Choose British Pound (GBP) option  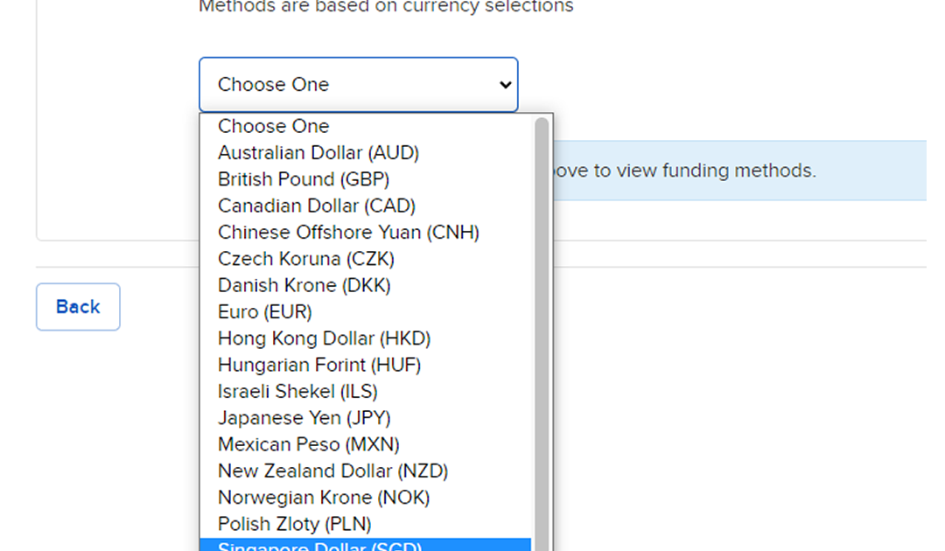point(304,179)
